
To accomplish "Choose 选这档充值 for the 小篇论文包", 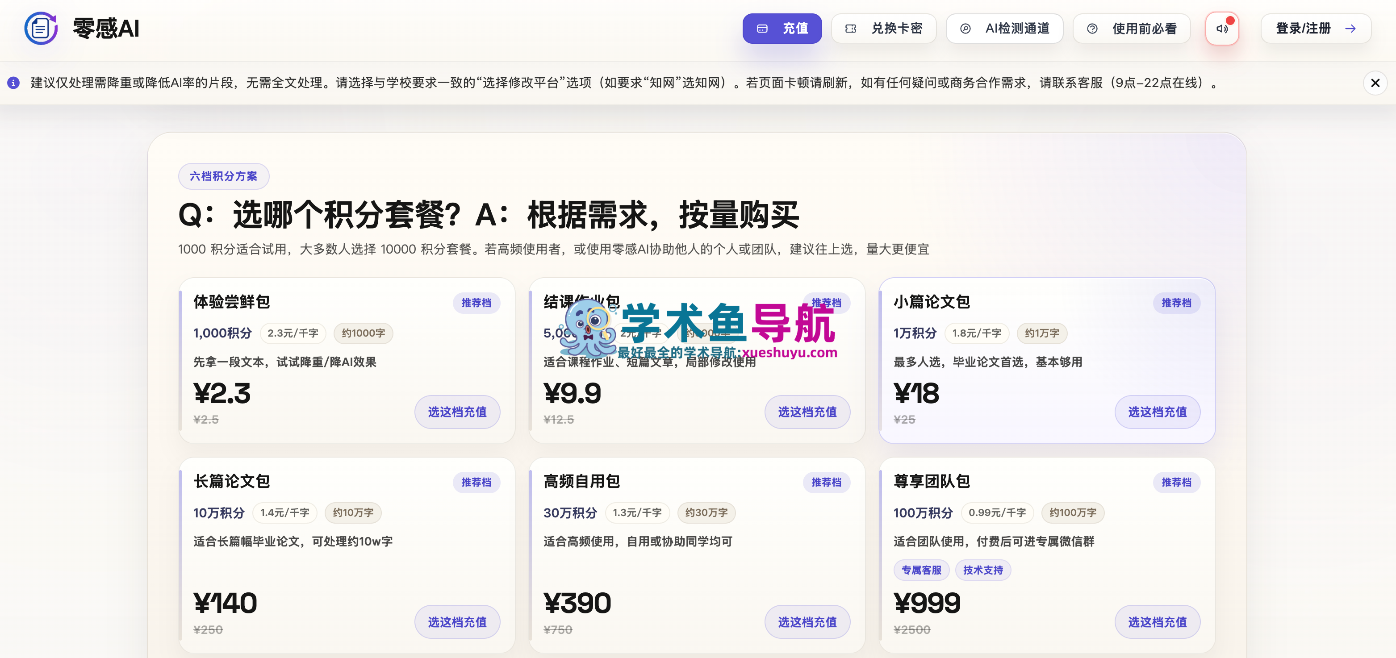I will click(1158, 412).
